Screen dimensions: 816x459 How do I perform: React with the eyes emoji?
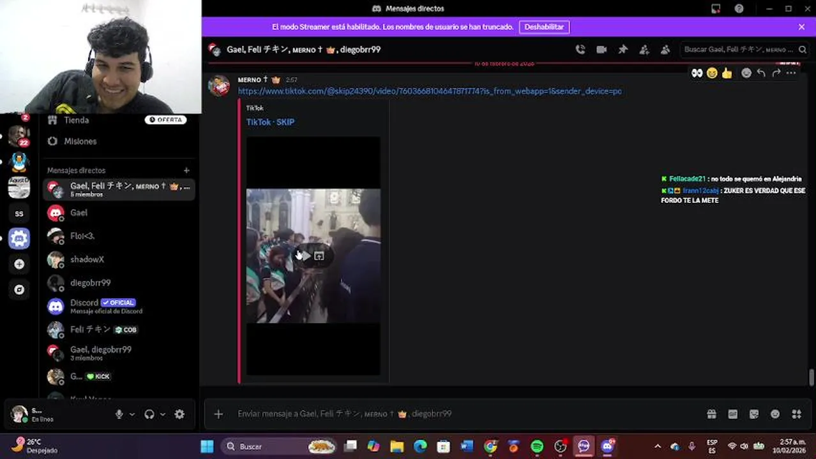pyautogui.click(x=697, y=73)
